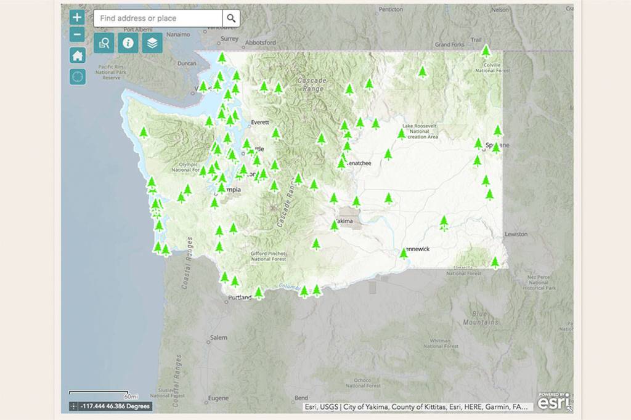Image resolution: width=631 pixels, height=420 pixels.
Task: Zoom out with the minus button
Action: tap(77, 34)
